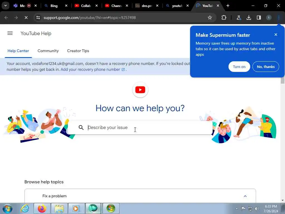This screenshot has height=214, width=285.
Task: Switch to the Microsoft Teams meeting tab
Action: 22,6
